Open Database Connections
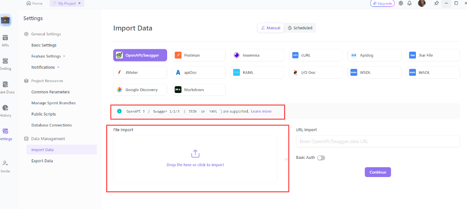Screen dimensions: 467x209 (52, 125)
